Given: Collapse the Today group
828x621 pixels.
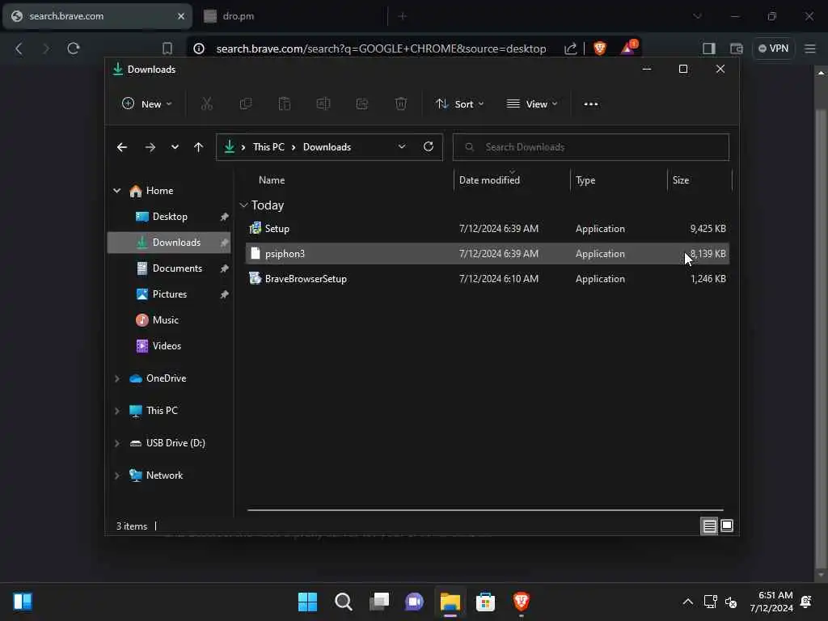Looking at the screenshot, I should (x=243, y=205).
